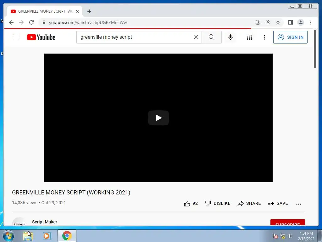Close the GREENVILLE MONEY SCRIPT tab
This screenshot has height=242, width=322.
point(77,11)
